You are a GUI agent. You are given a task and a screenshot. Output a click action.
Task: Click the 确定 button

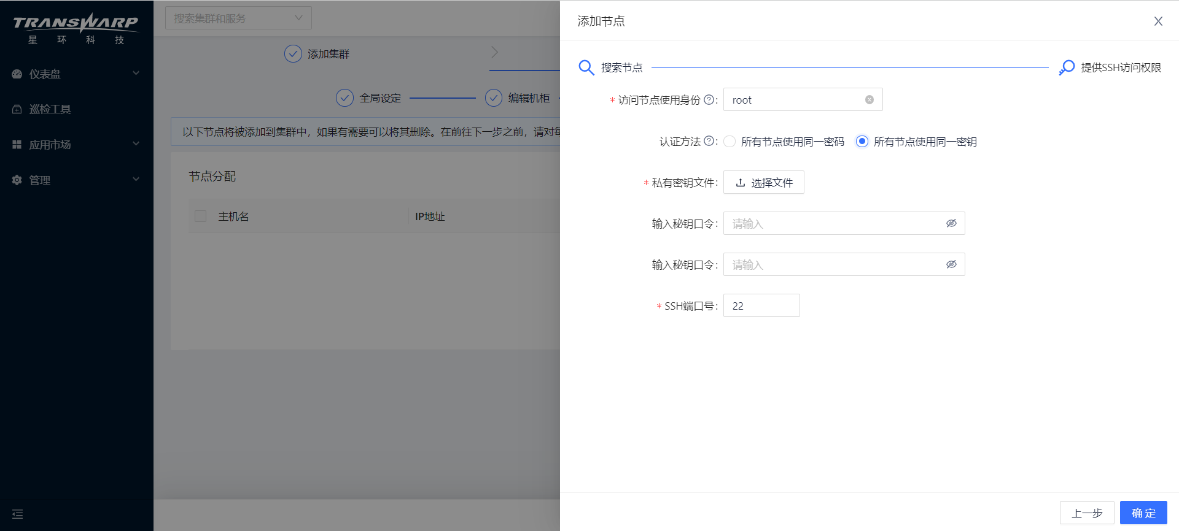click(1143, 513)
